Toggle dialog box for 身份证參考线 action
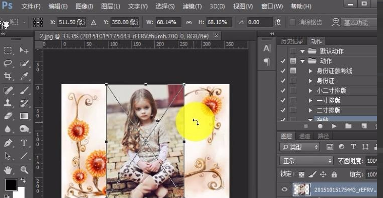Screen dimensions: 383x198 (293, 71)
